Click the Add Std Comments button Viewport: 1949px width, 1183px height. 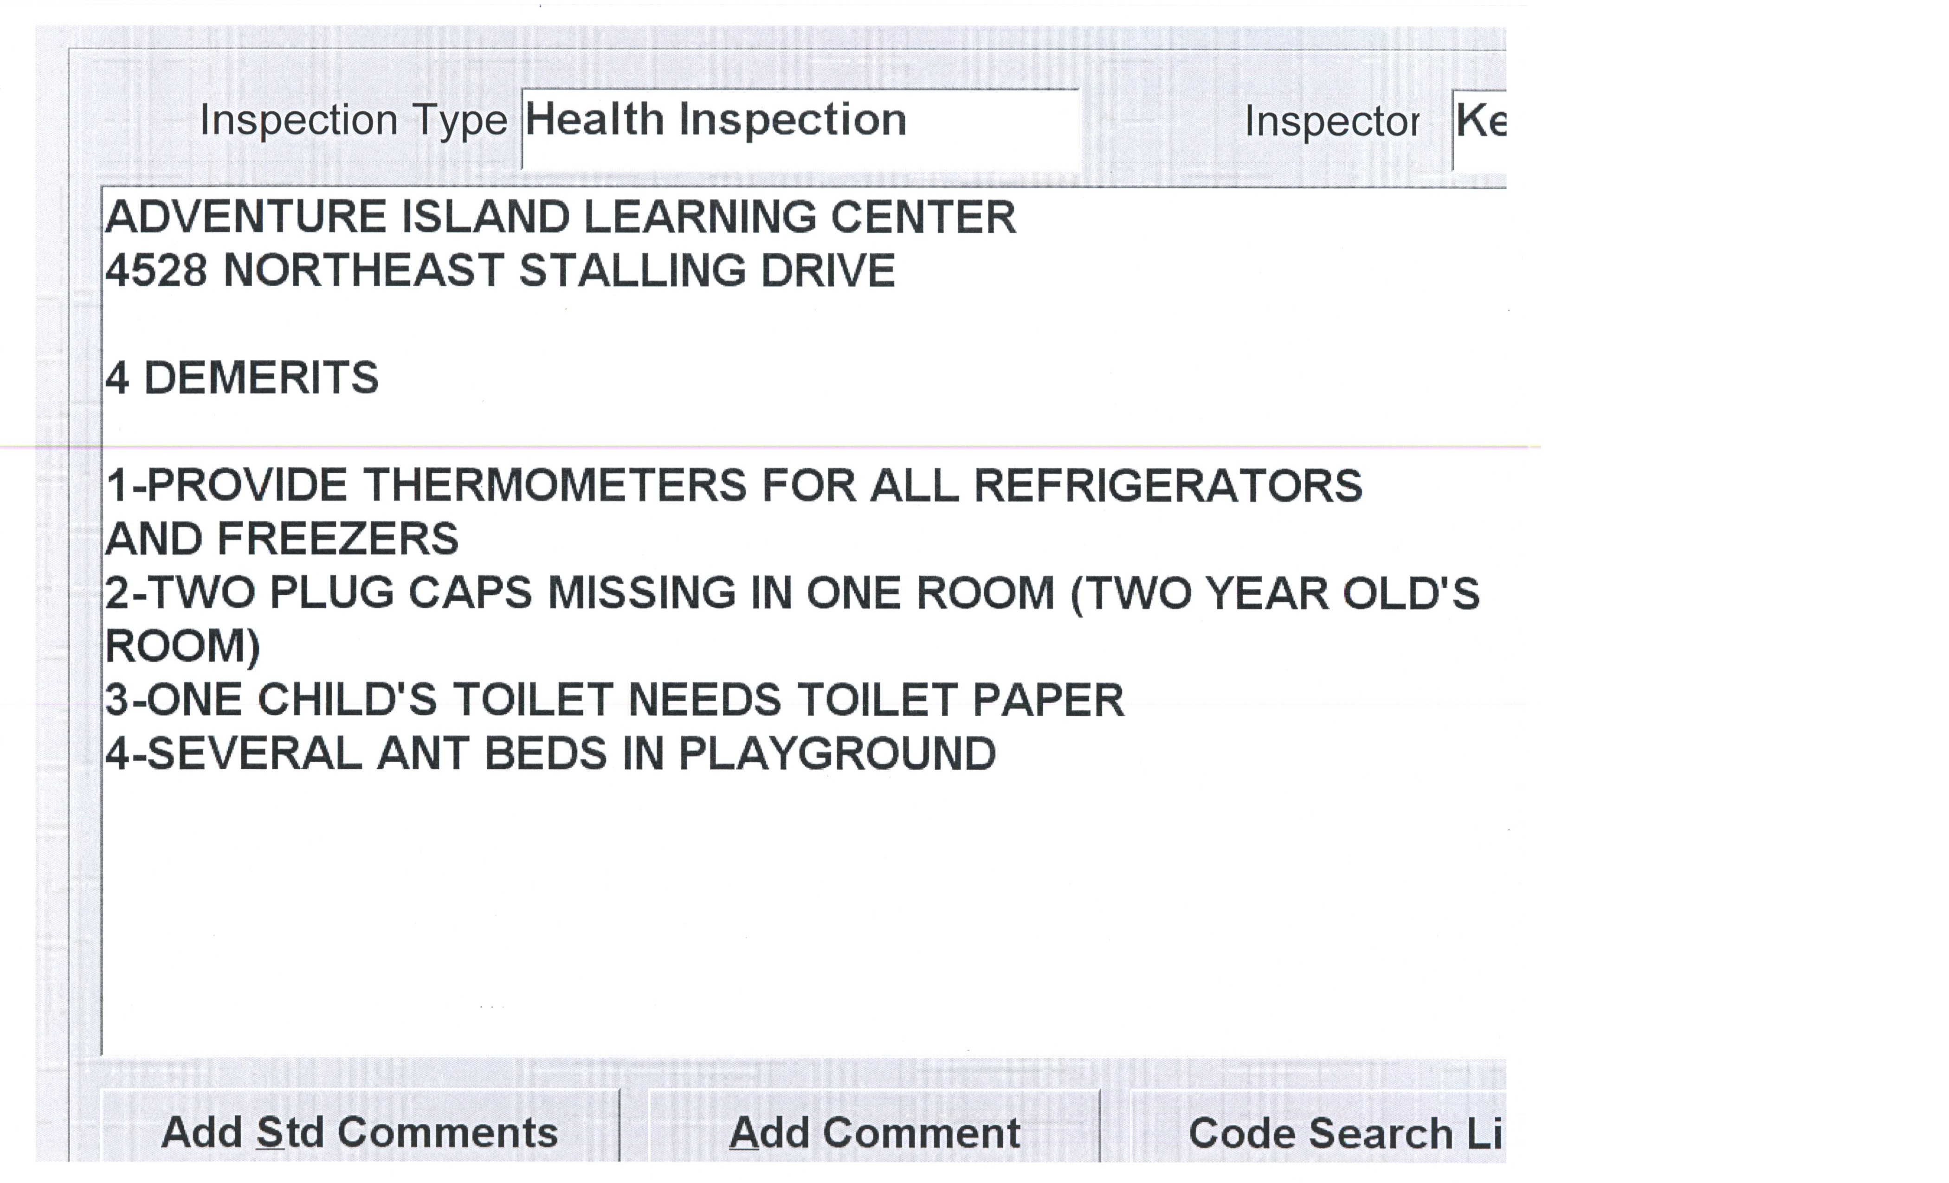360,1132
